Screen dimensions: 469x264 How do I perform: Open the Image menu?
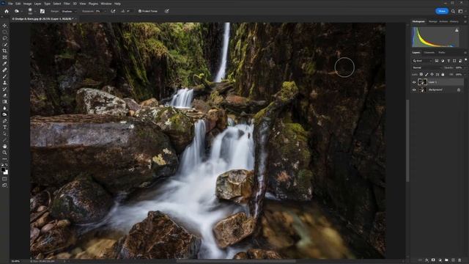(x=27, y=4)
